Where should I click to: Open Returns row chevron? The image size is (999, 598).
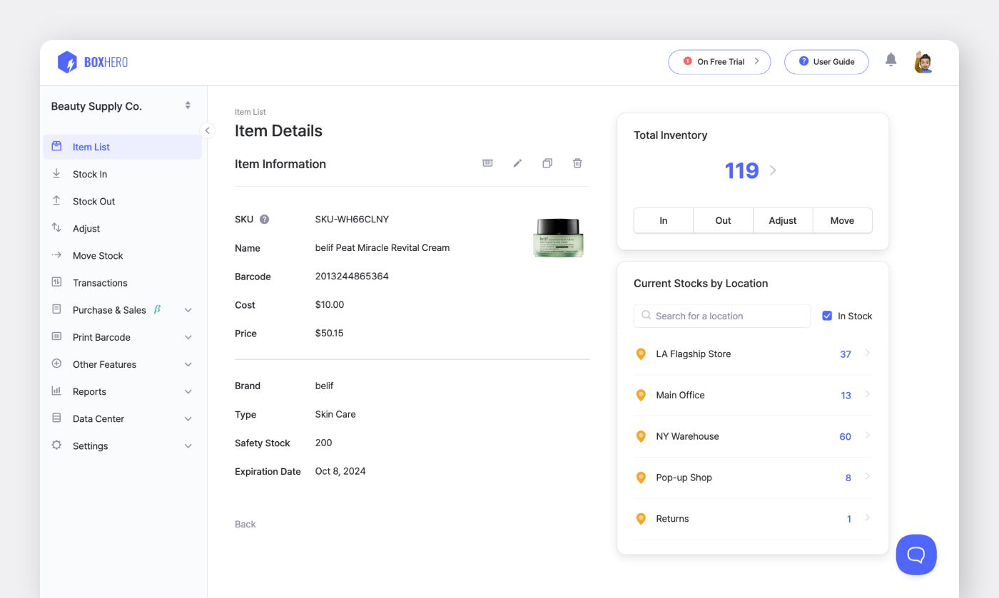[x=867, y=518]
